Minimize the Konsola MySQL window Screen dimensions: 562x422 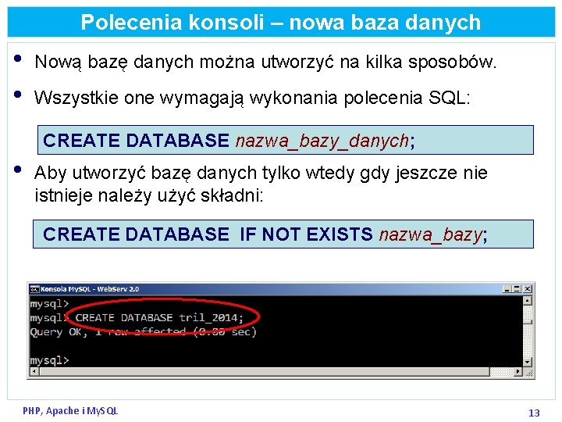(507, 289)
